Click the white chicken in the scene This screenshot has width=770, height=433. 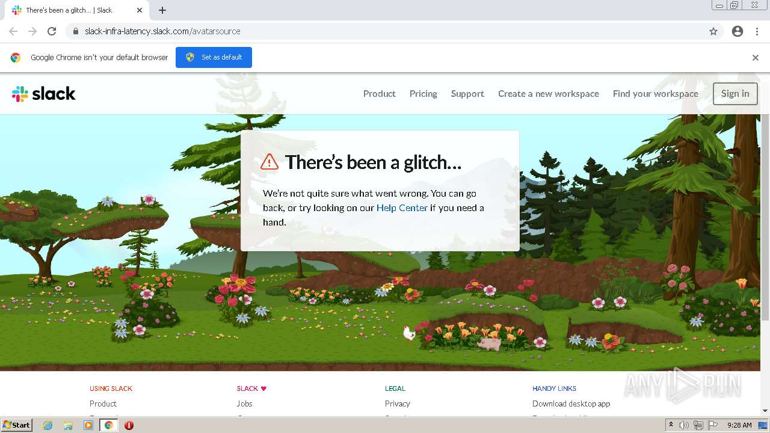(409, 333)
